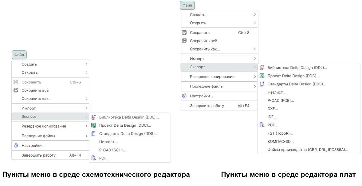Export Проект Delta Design (DDC) from PCB editor

(309, 76)
